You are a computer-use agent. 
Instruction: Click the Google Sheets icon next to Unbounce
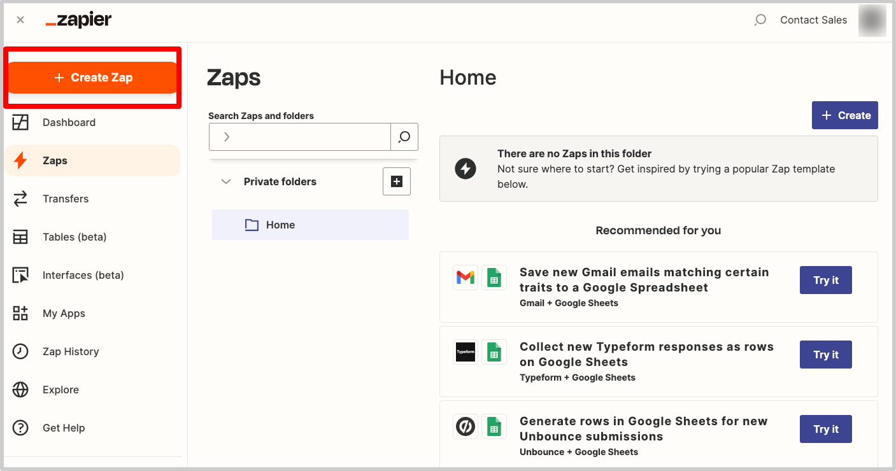point(494,426)
